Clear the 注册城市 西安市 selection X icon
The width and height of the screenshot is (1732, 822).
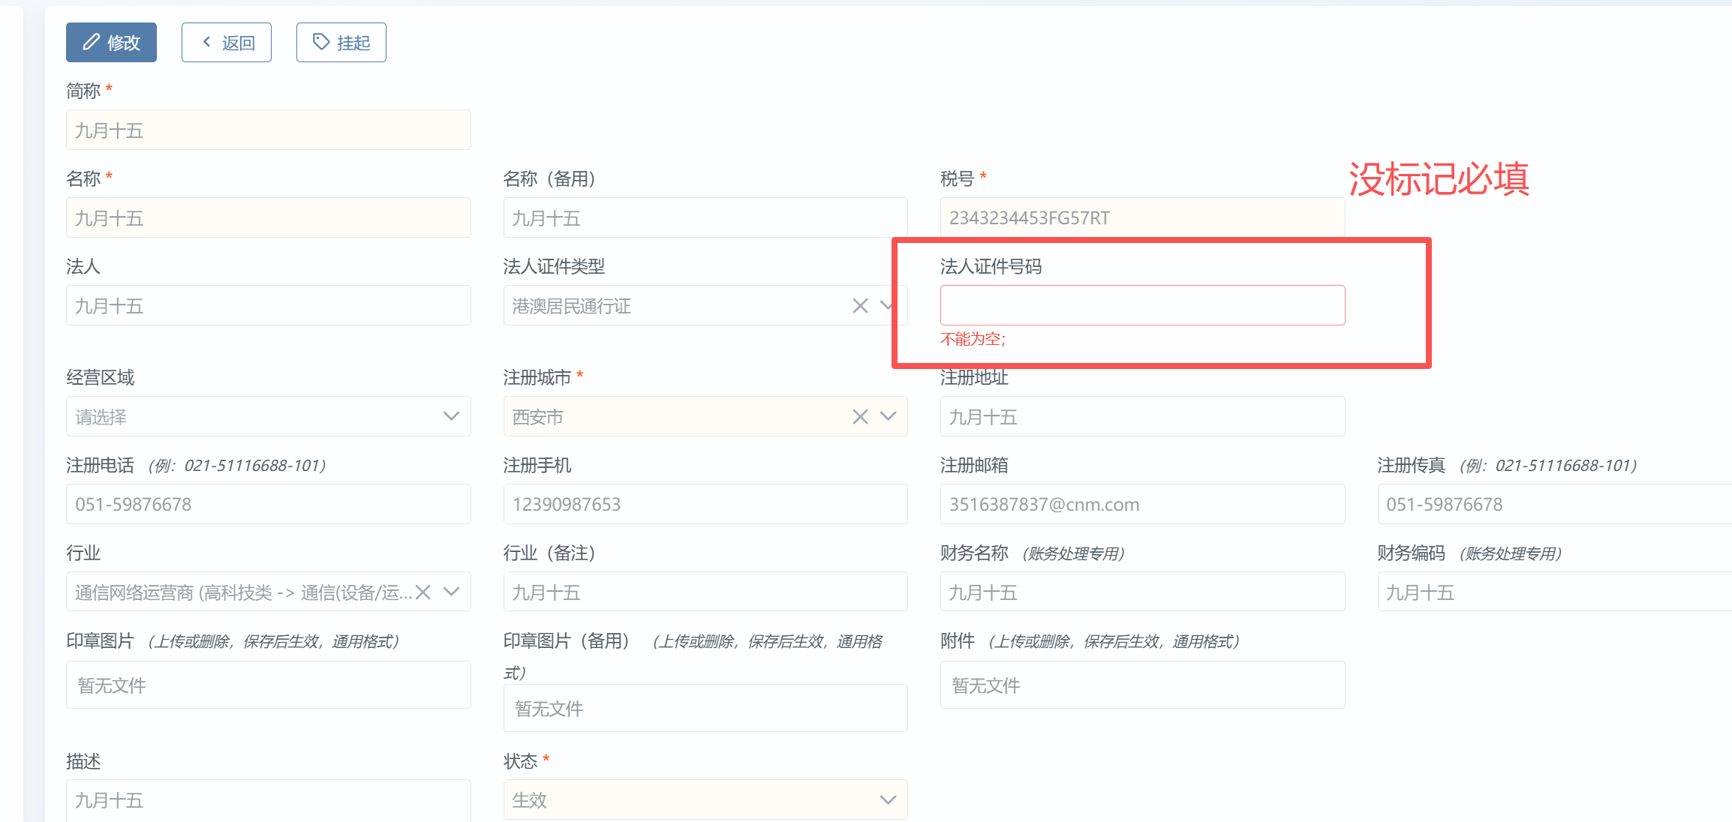tap(860, 416)
